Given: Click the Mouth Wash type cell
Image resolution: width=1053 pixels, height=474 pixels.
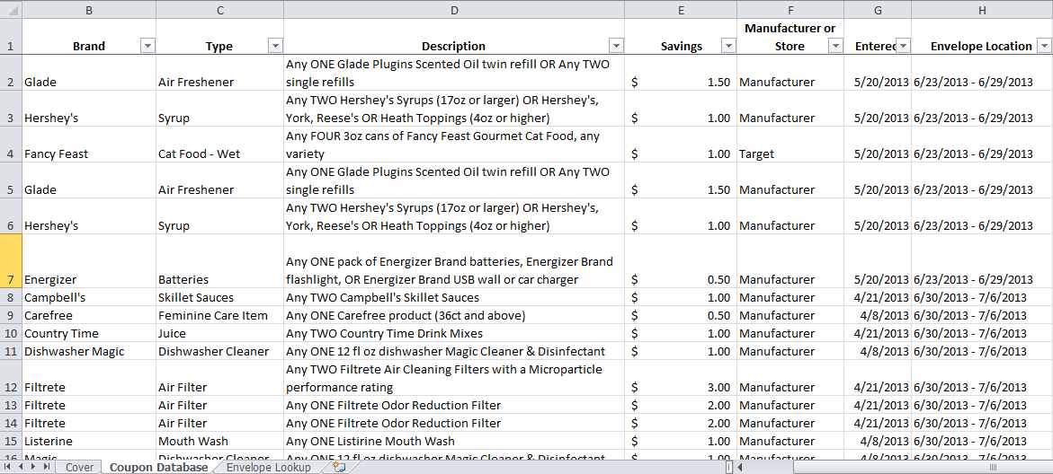Looking at the screenshot, I should [219, 441].
